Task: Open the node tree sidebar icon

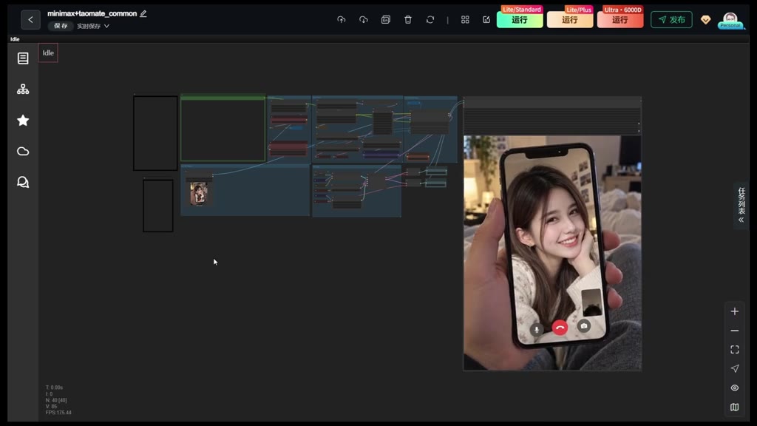Action: pos(23,89)
